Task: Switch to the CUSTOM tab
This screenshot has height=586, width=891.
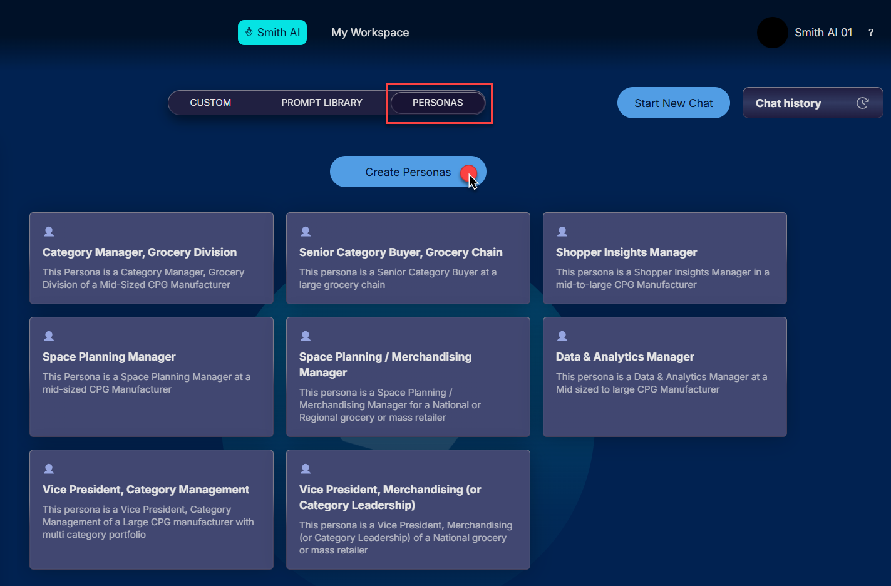Action: 210,103
